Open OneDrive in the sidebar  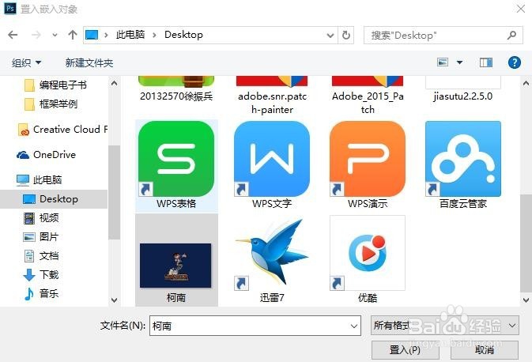[x=47, y=155]
